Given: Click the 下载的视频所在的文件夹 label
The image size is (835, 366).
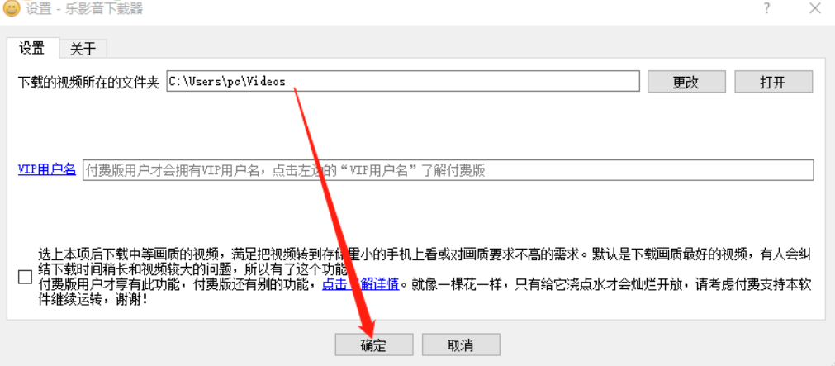Looking at the screenshot, I should pos(88,82).
